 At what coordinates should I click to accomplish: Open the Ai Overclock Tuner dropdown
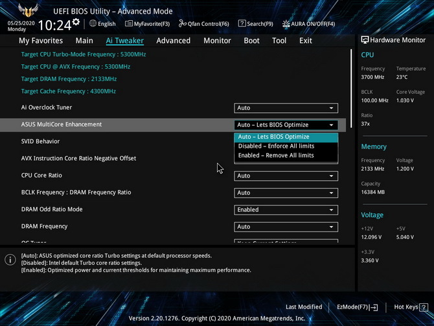tap(286, 108)
